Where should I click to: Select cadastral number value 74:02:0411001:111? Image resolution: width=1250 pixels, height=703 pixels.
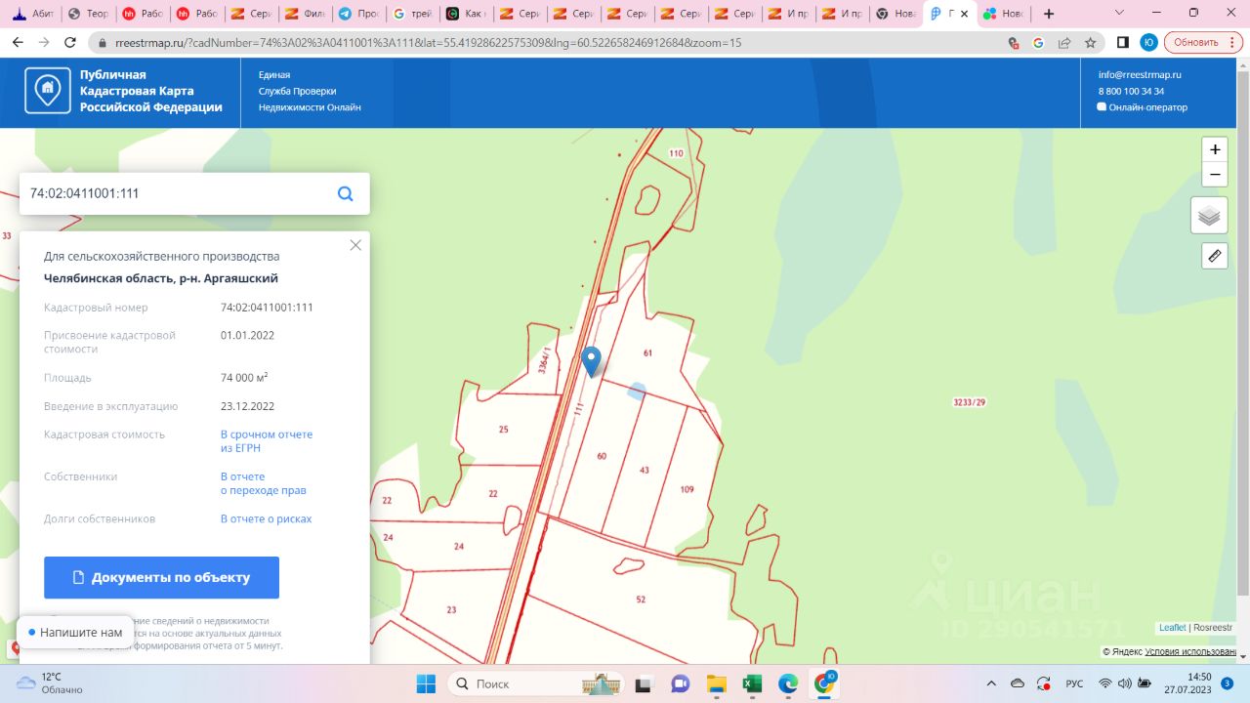click(x=267, y=308)
